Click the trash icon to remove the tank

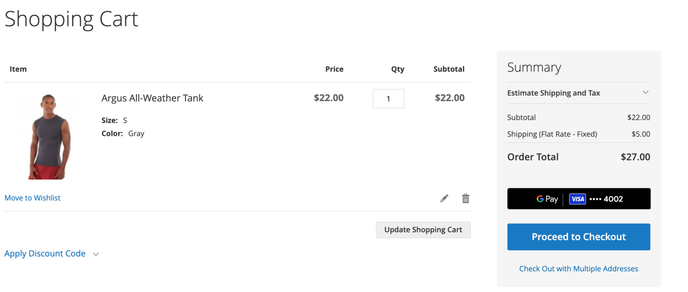[465, 198]
